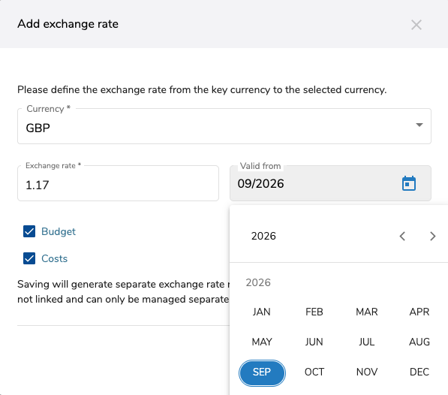The image size is (448, 395).
Task: Select JUL month
Action: pos(367,342)
